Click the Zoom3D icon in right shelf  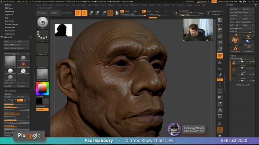tap(220, 104)
